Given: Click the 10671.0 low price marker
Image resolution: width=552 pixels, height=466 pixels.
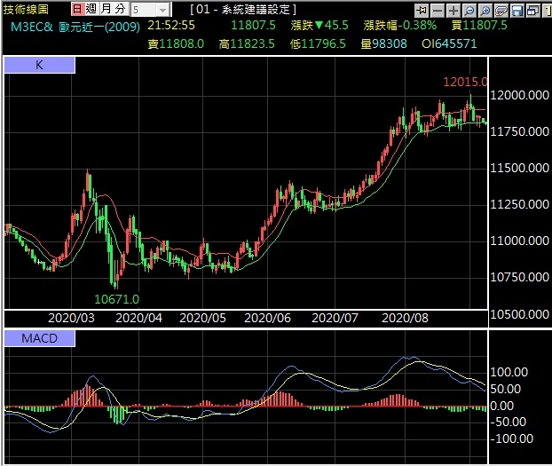Looking at the screenshot, I should pos(116,299).
